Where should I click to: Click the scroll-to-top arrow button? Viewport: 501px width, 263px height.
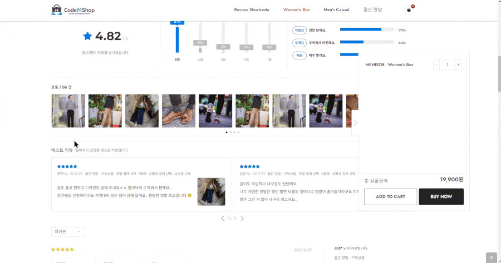click(491, 257)
